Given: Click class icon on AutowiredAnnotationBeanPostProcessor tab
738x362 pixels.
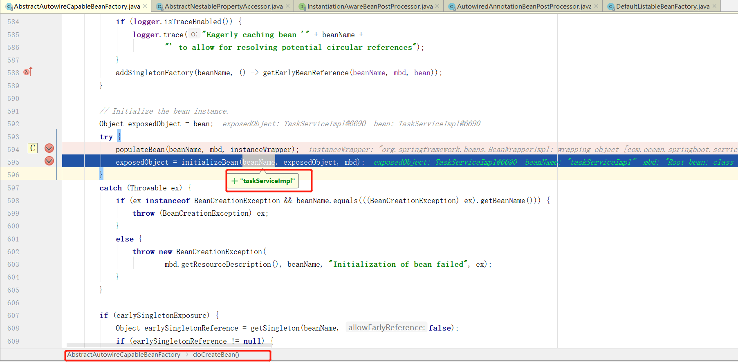Looking at the screenshot, I should tap(452, 7).
